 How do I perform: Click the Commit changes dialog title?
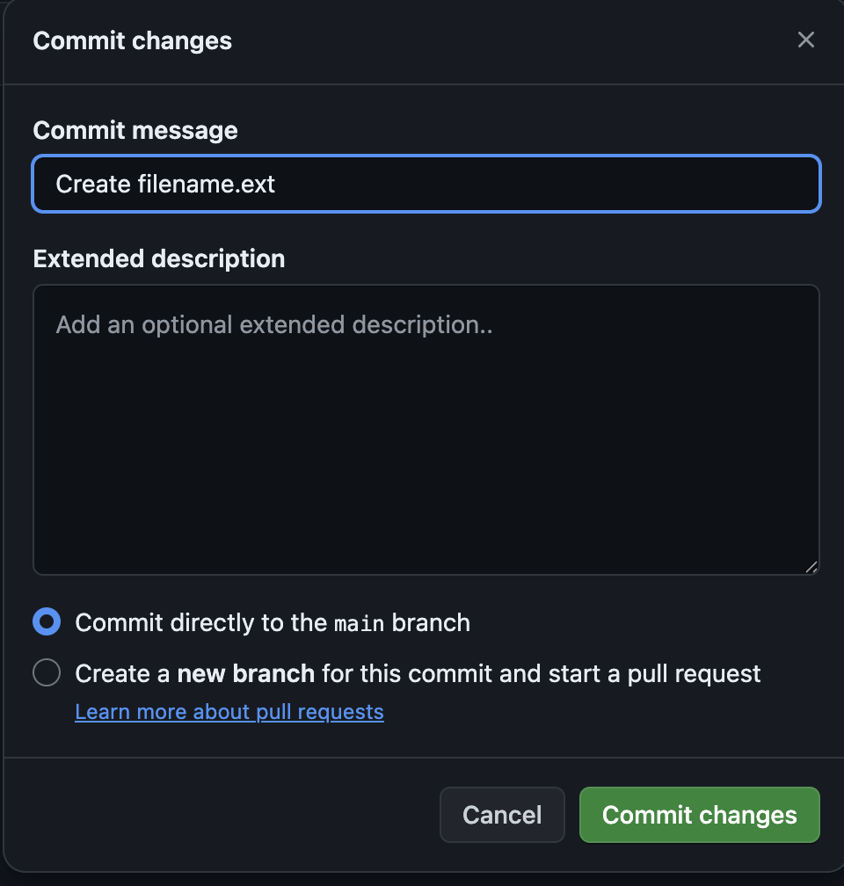coord(132,40)
